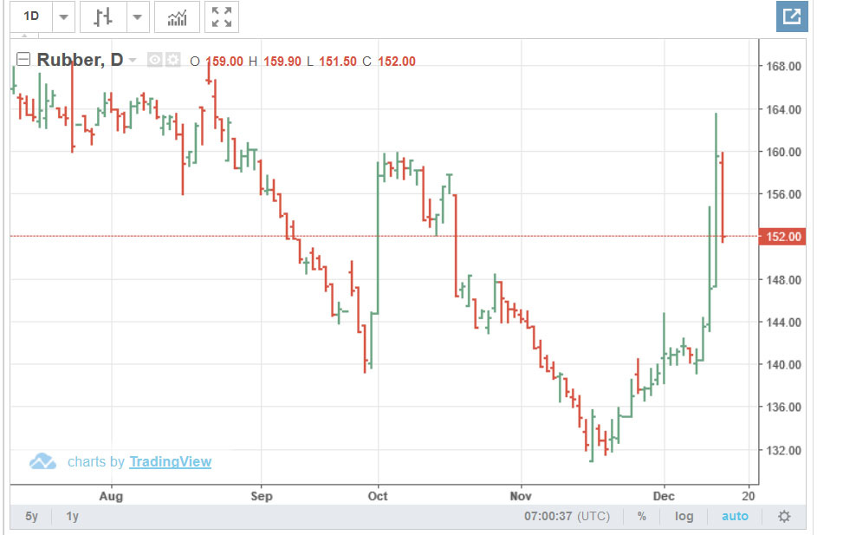This screenshot has height=535, width=843.
Task: Open the indicators icon
Action: [177, 16]
